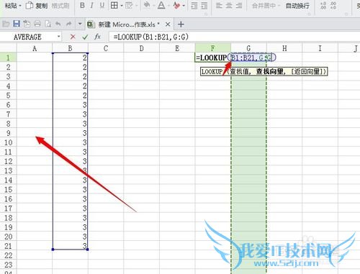Decrease indent icon
Image resolution: width=360 pixels, height=274 pixels.
(x=194, y=6)
